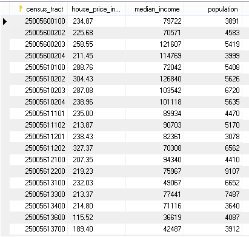Click the house price value 189.40
This screenshot has height=237, width=249.
point(83,229)
